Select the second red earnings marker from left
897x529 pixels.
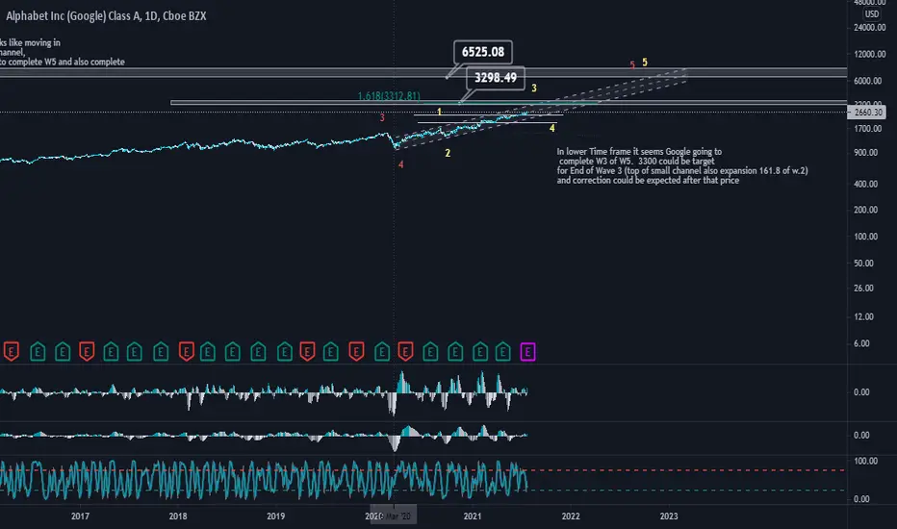[87, 351]
